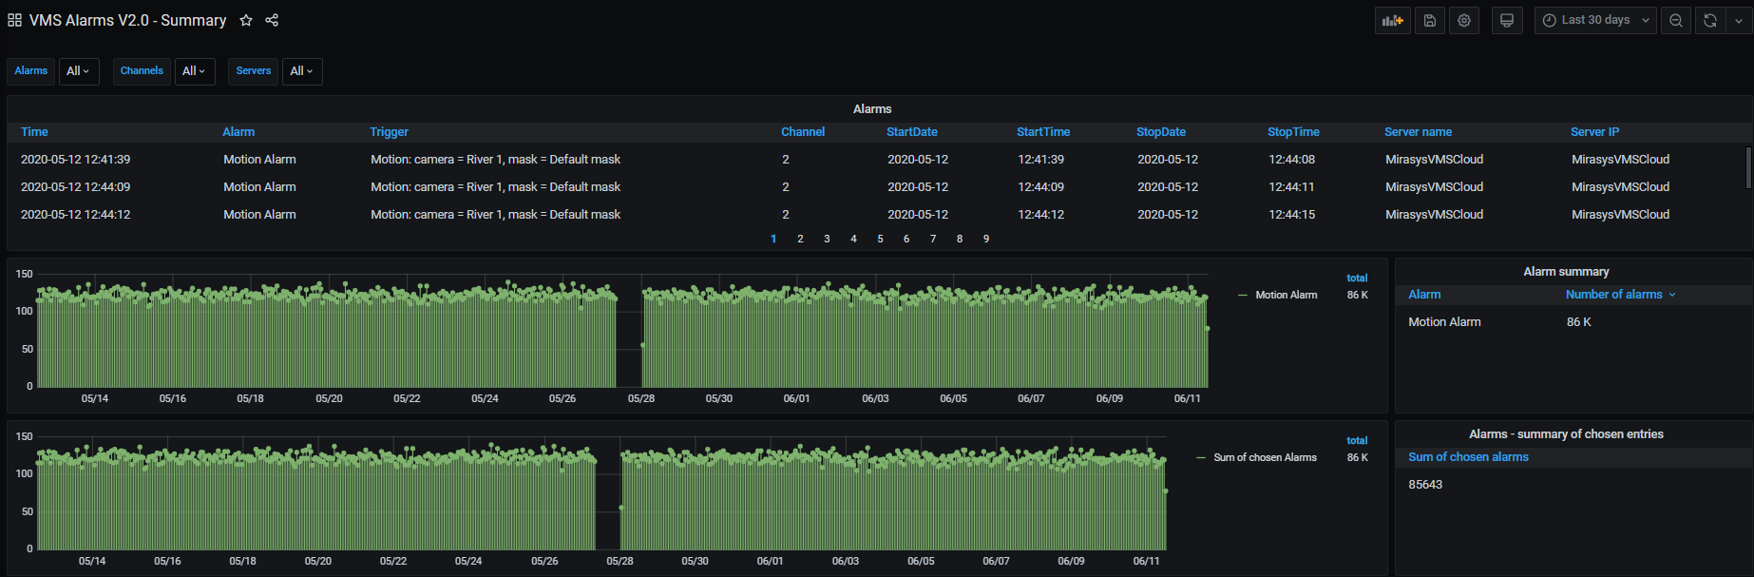
Task: Expand the Alarms variable All dropdown
Action: point(78,71)
